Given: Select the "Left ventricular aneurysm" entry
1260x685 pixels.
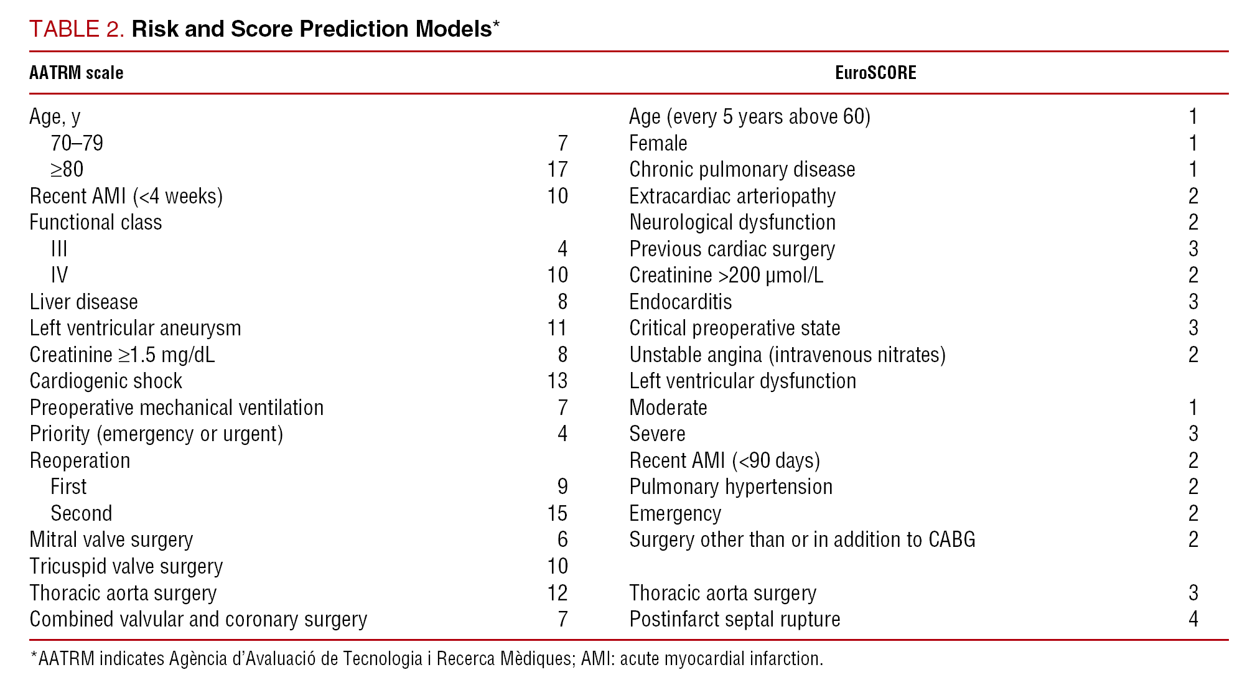Looking at the screenshot, I should [x=135, y=328].
